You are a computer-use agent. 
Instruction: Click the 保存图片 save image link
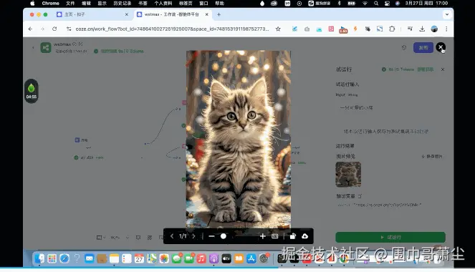coord(432,157)
